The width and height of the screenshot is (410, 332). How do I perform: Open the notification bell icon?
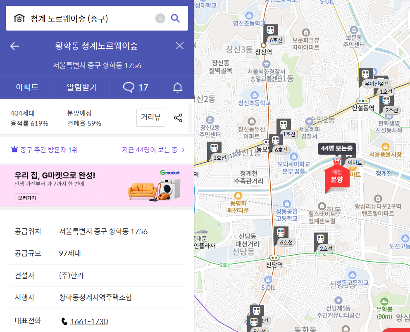[x=178, y=87]
